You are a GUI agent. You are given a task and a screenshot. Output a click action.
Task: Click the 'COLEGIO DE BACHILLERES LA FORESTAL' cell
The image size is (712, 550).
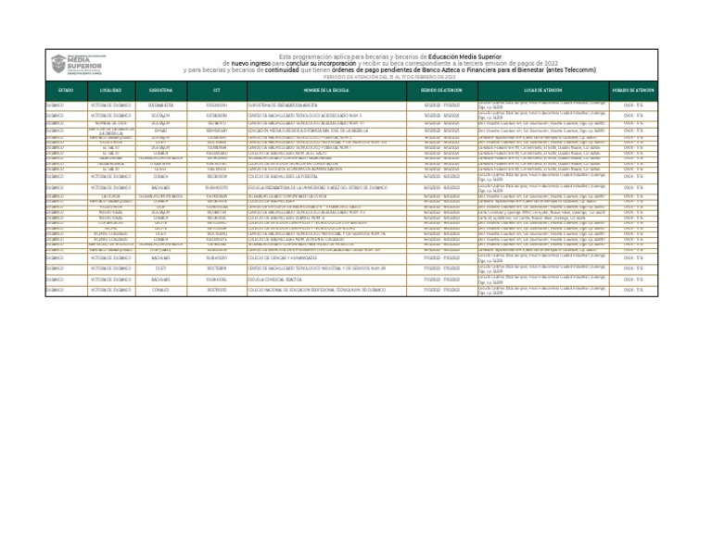coord(326,176)
